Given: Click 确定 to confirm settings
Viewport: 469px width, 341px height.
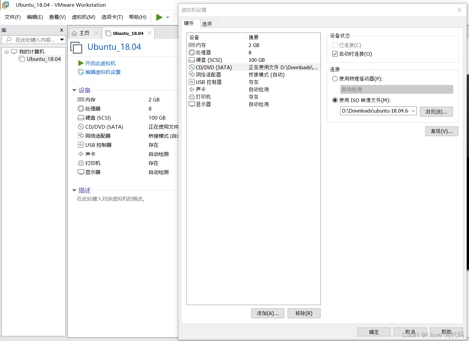Looking at the screenshot, I should tap(374, 332).
